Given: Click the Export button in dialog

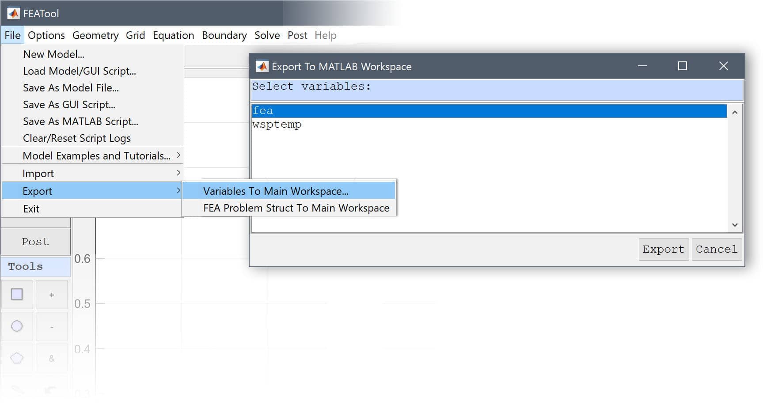Looking at the screenshot, I should [x=664, y=250].
